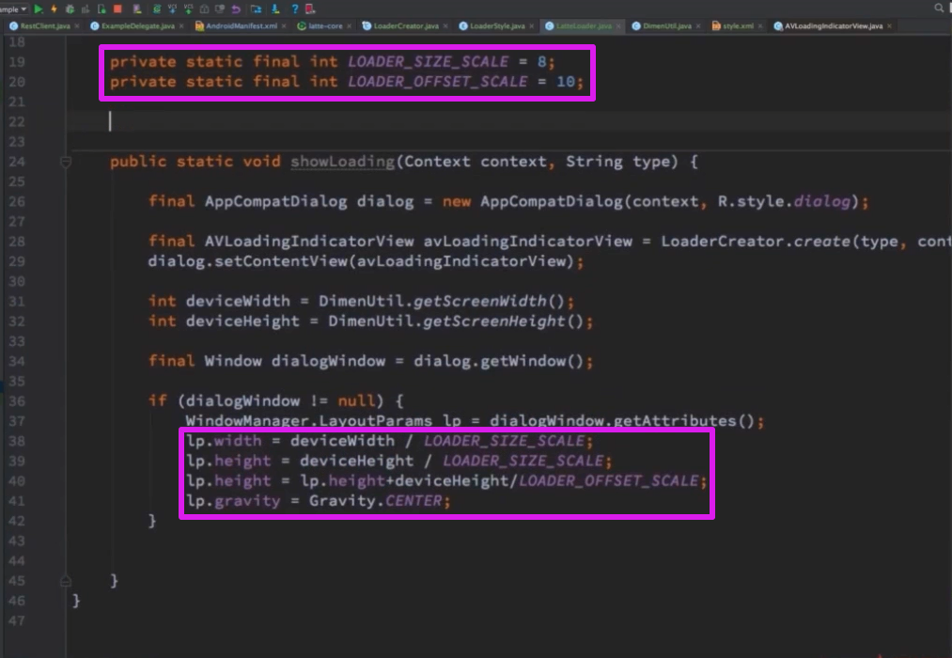952x658 pixels.
Task: Place cursor on empty line 22
Action: (x=508, y=121)
